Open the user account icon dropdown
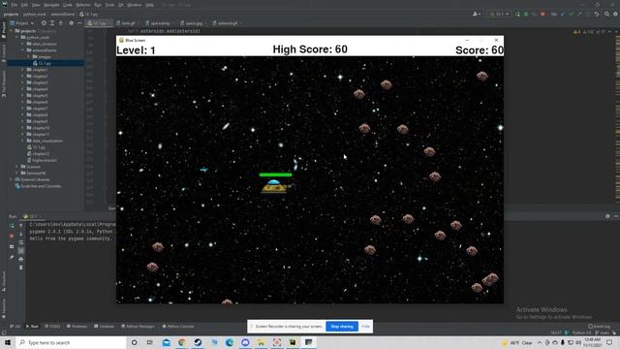The image size is (620, 349). 477,14
